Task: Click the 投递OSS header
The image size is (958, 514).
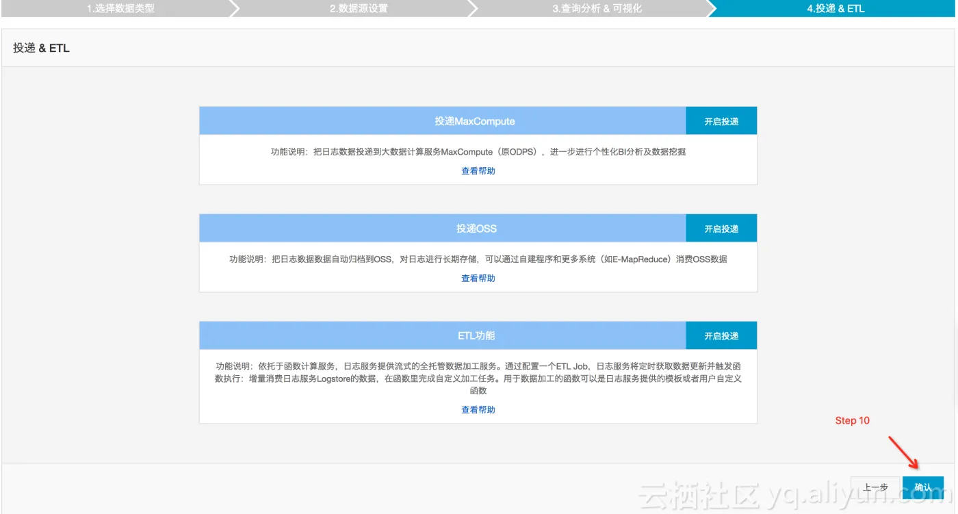Action: tap(443, 229)
